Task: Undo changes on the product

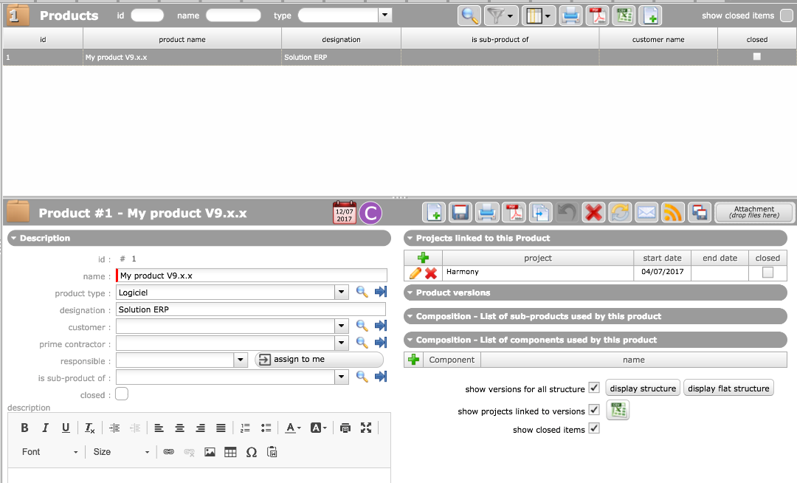Action: (567, 213)
